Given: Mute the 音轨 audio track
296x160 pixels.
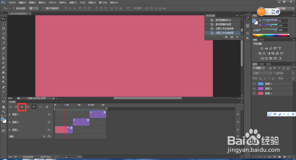Looking at the screenshot, I should [x=44, y=136].
